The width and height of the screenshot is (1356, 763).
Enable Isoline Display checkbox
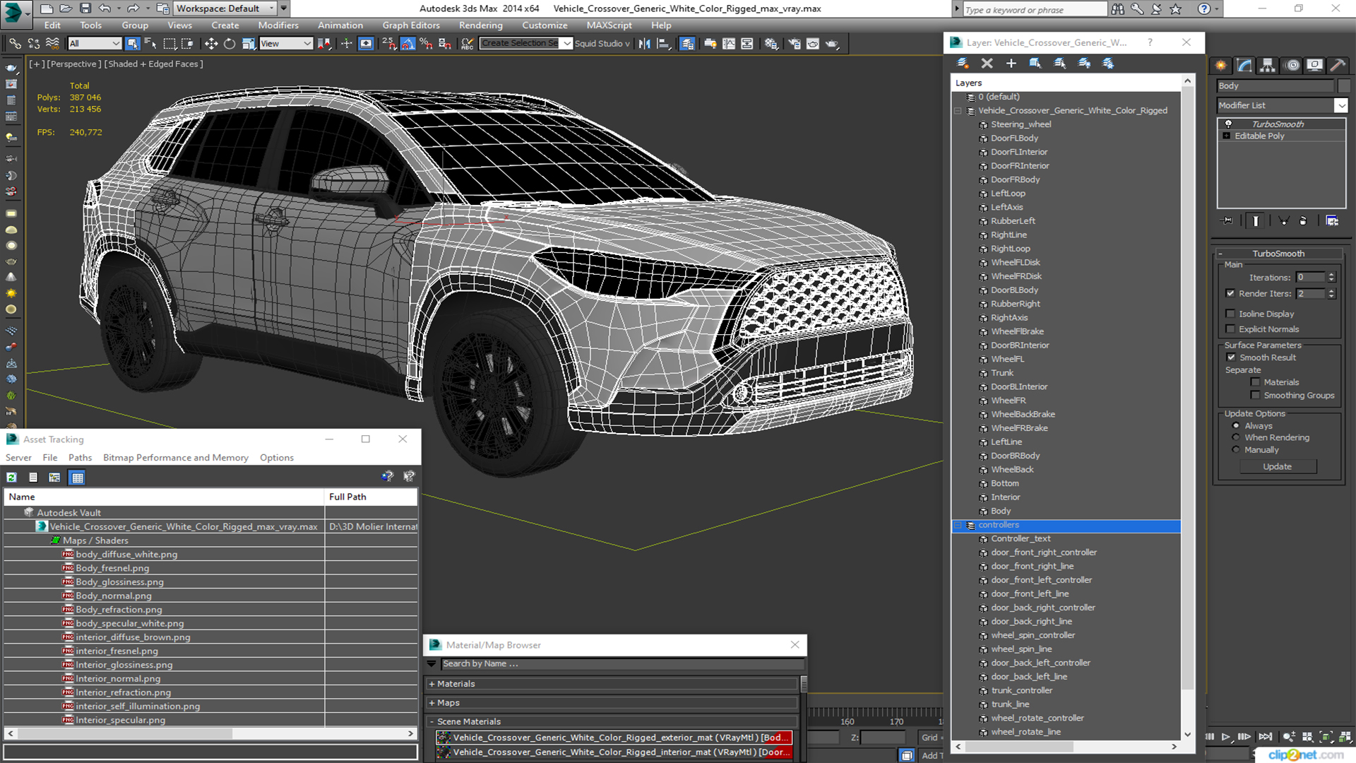pyautogui.click(x=1231, y=314)
